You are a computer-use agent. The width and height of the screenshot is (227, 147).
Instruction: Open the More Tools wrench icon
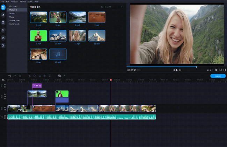pos(3,45)
